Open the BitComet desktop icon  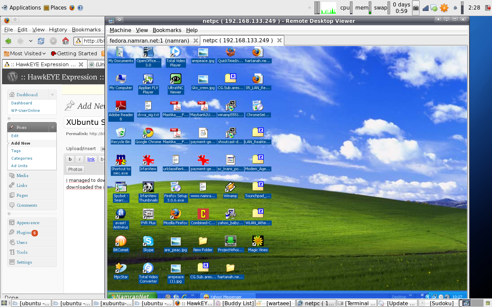pyautogui.click(x=121, y=242)
